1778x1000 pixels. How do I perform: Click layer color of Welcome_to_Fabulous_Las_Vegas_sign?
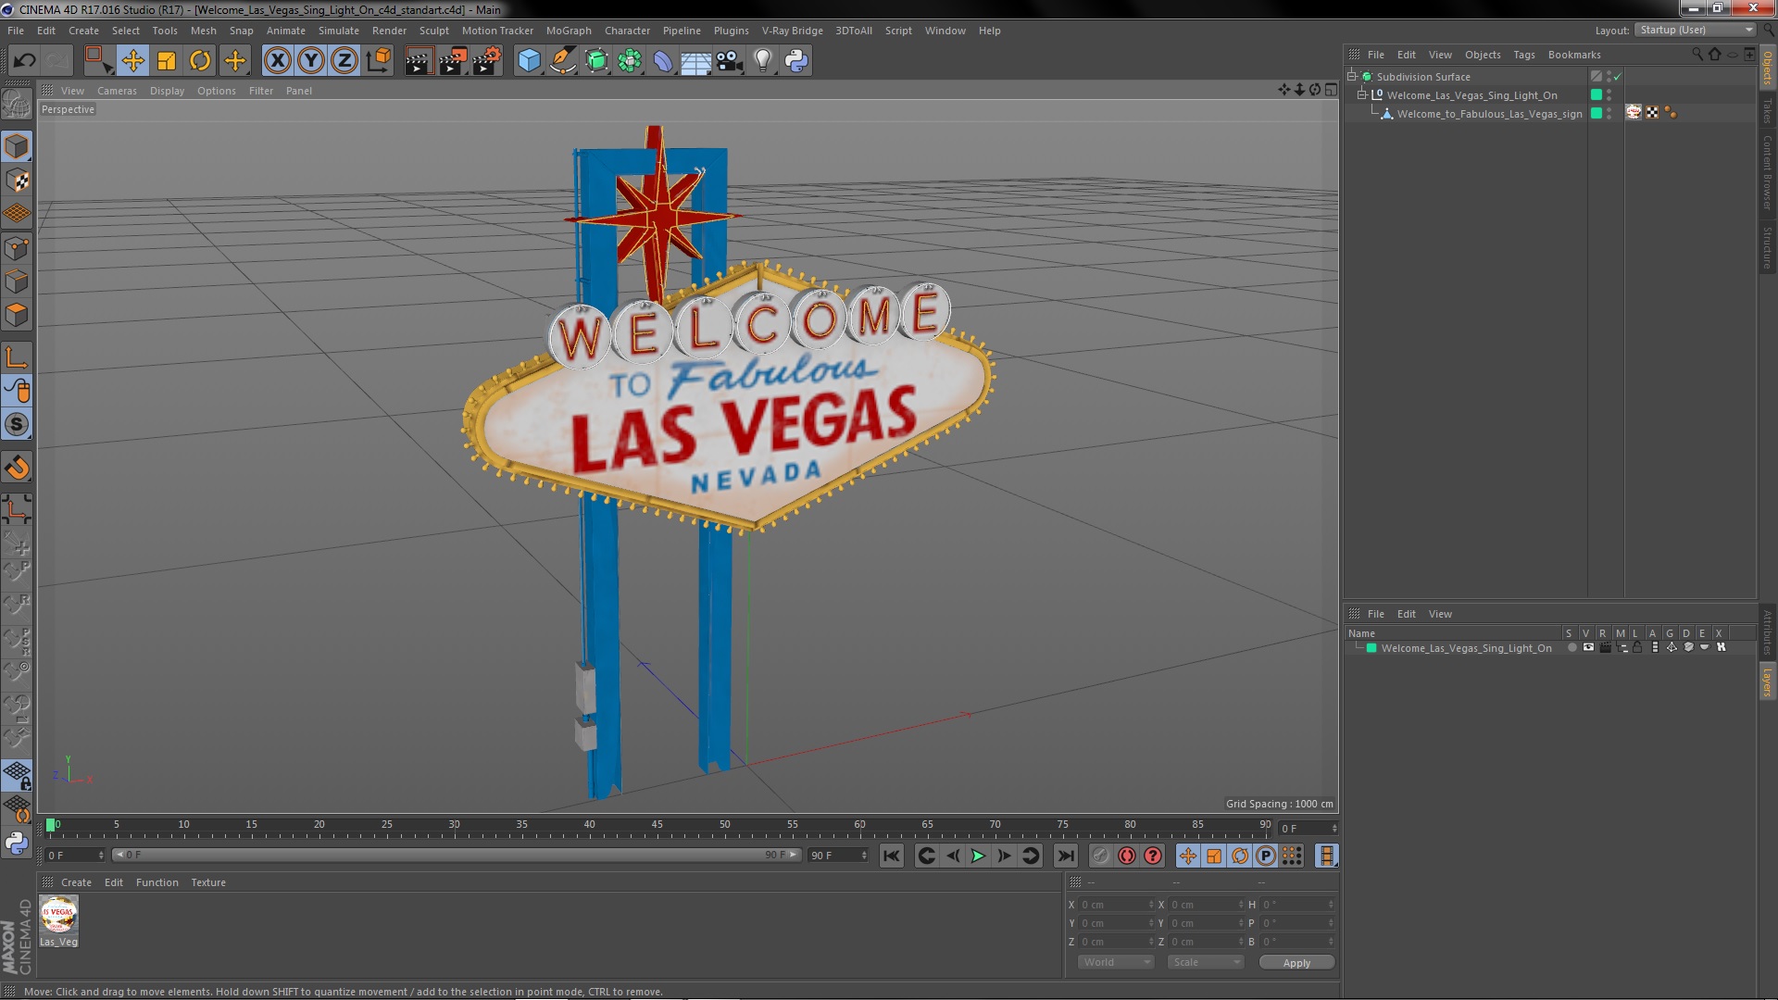(x=1596, y=113)
